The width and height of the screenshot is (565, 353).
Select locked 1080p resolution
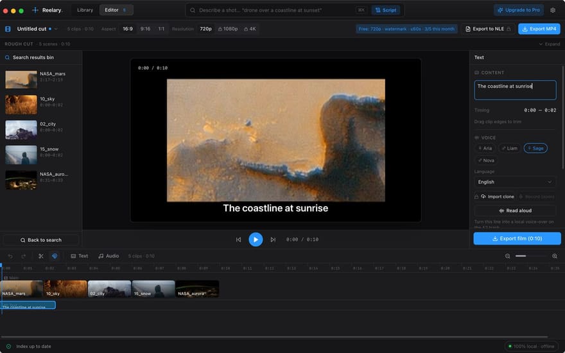(x=228, y=29)
